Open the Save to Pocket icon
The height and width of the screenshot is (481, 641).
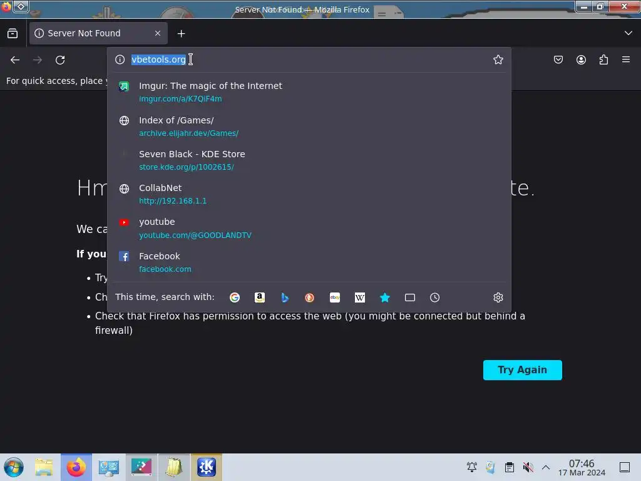point(558,59)
